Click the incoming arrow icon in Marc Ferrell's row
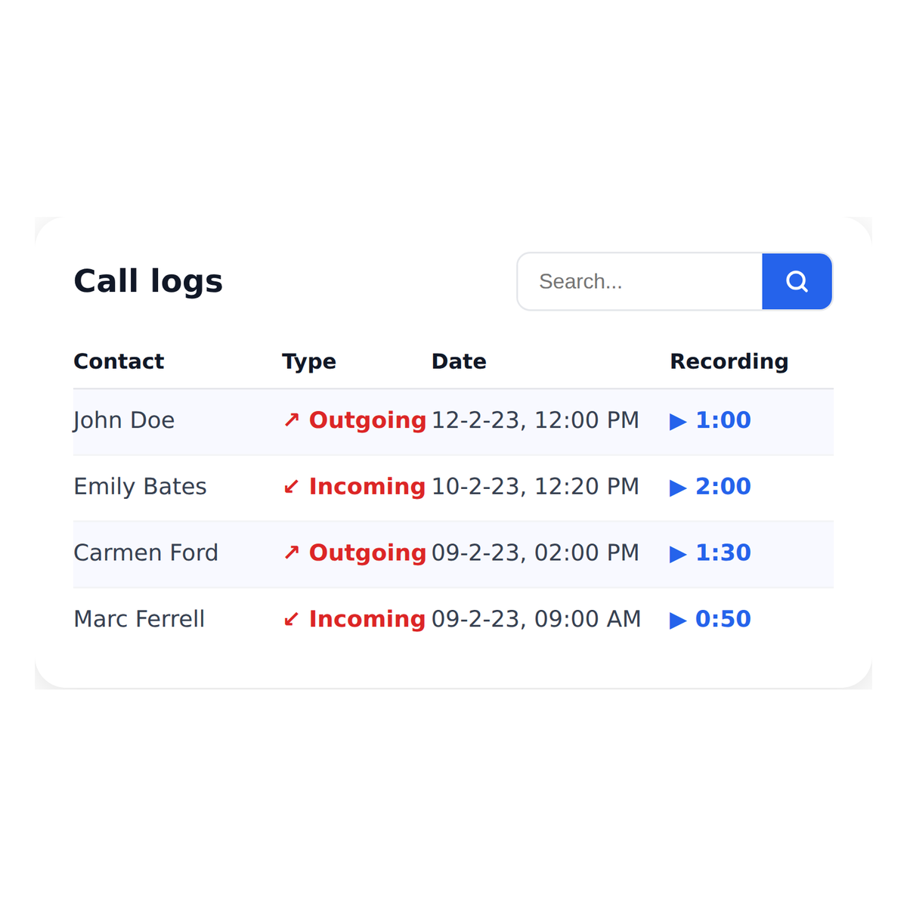Screen dimensions: 907x907 292,619
